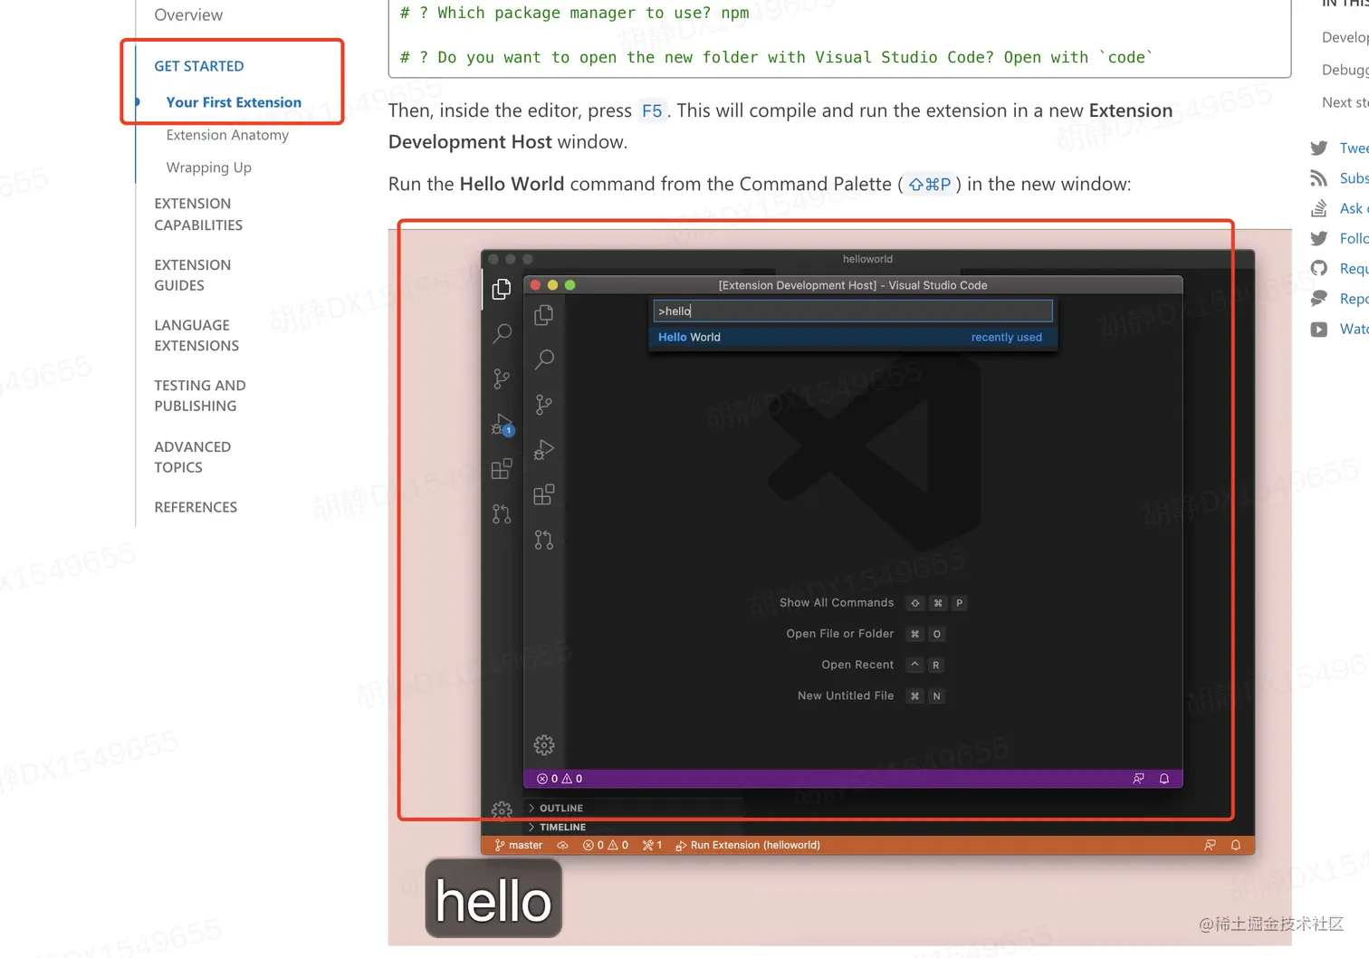Image resolution: width=1369 pixels, height=958 pixels.
Task: Click the Twitter bird icon beside Tweet
Action: [1319, 148]
